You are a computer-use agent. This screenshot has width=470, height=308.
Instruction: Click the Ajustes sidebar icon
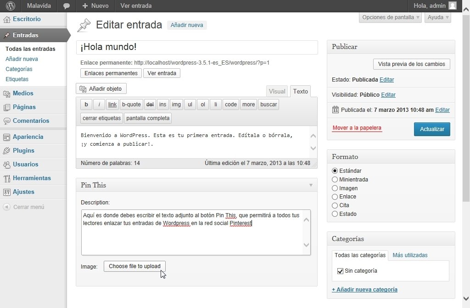click(6, 192)
